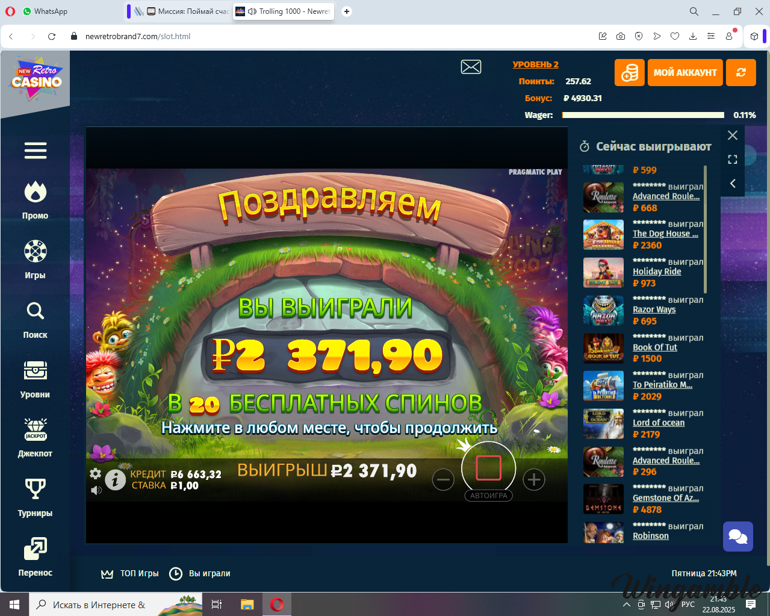The image size is (770, 616).
Task: Open the Джекпот sidebar item
Action: click(36, 437)
